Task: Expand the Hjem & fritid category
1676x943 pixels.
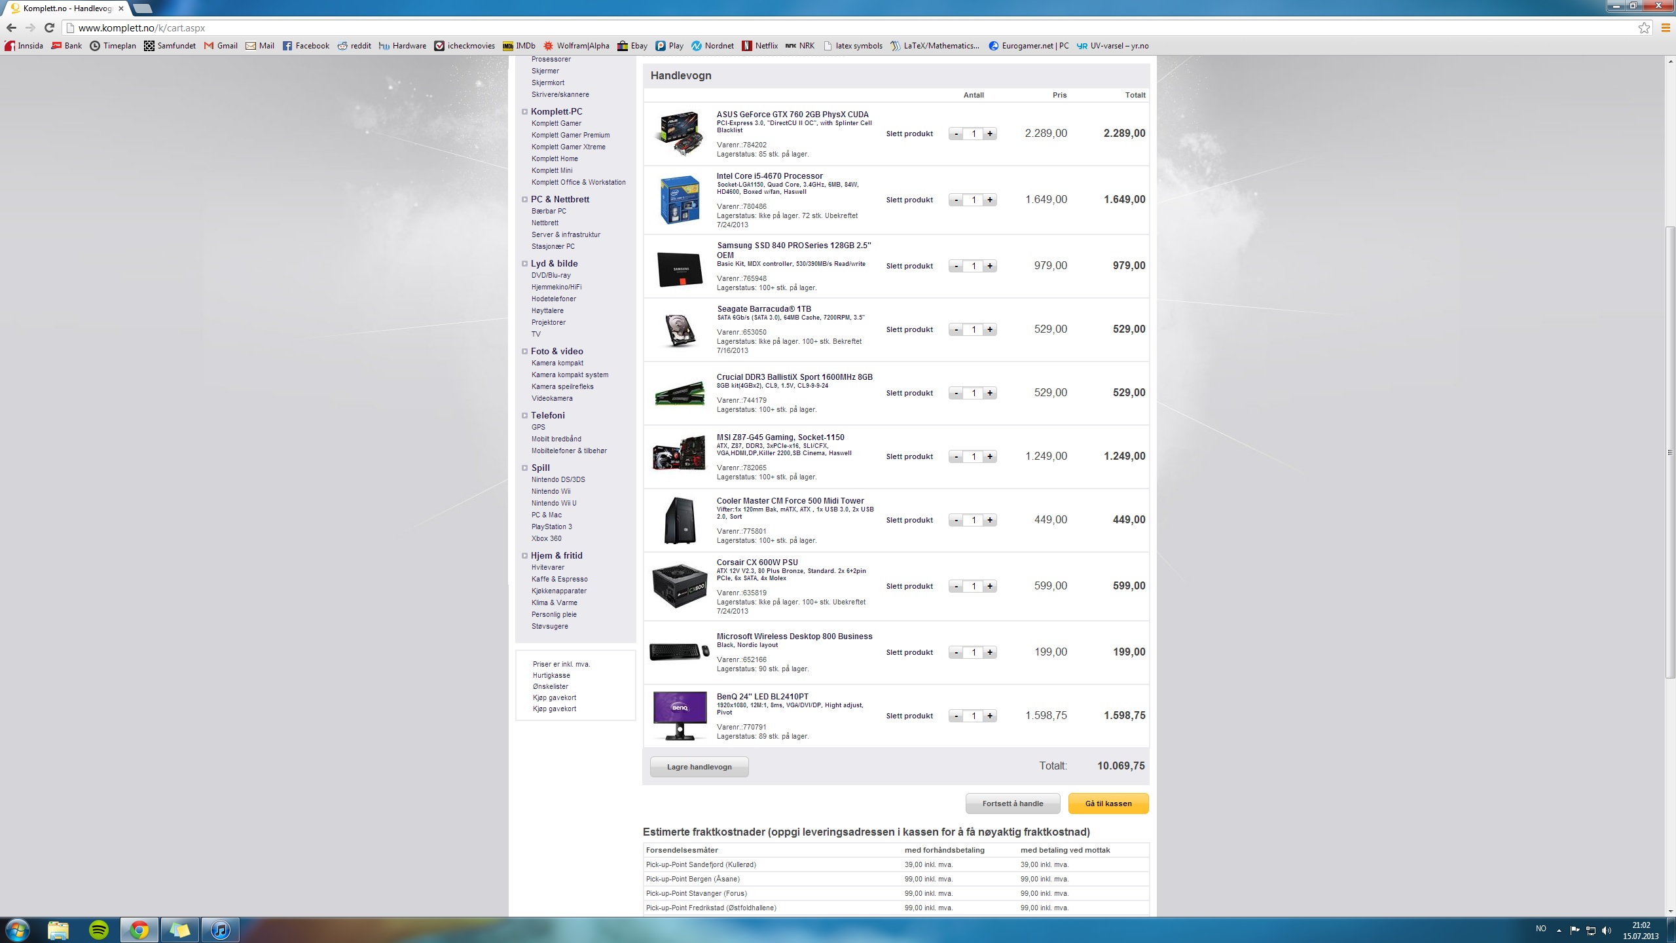Action: point(524,556)
